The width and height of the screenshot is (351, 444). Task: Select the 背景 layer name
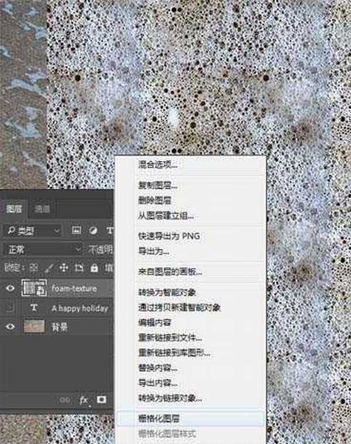(60, 327)
